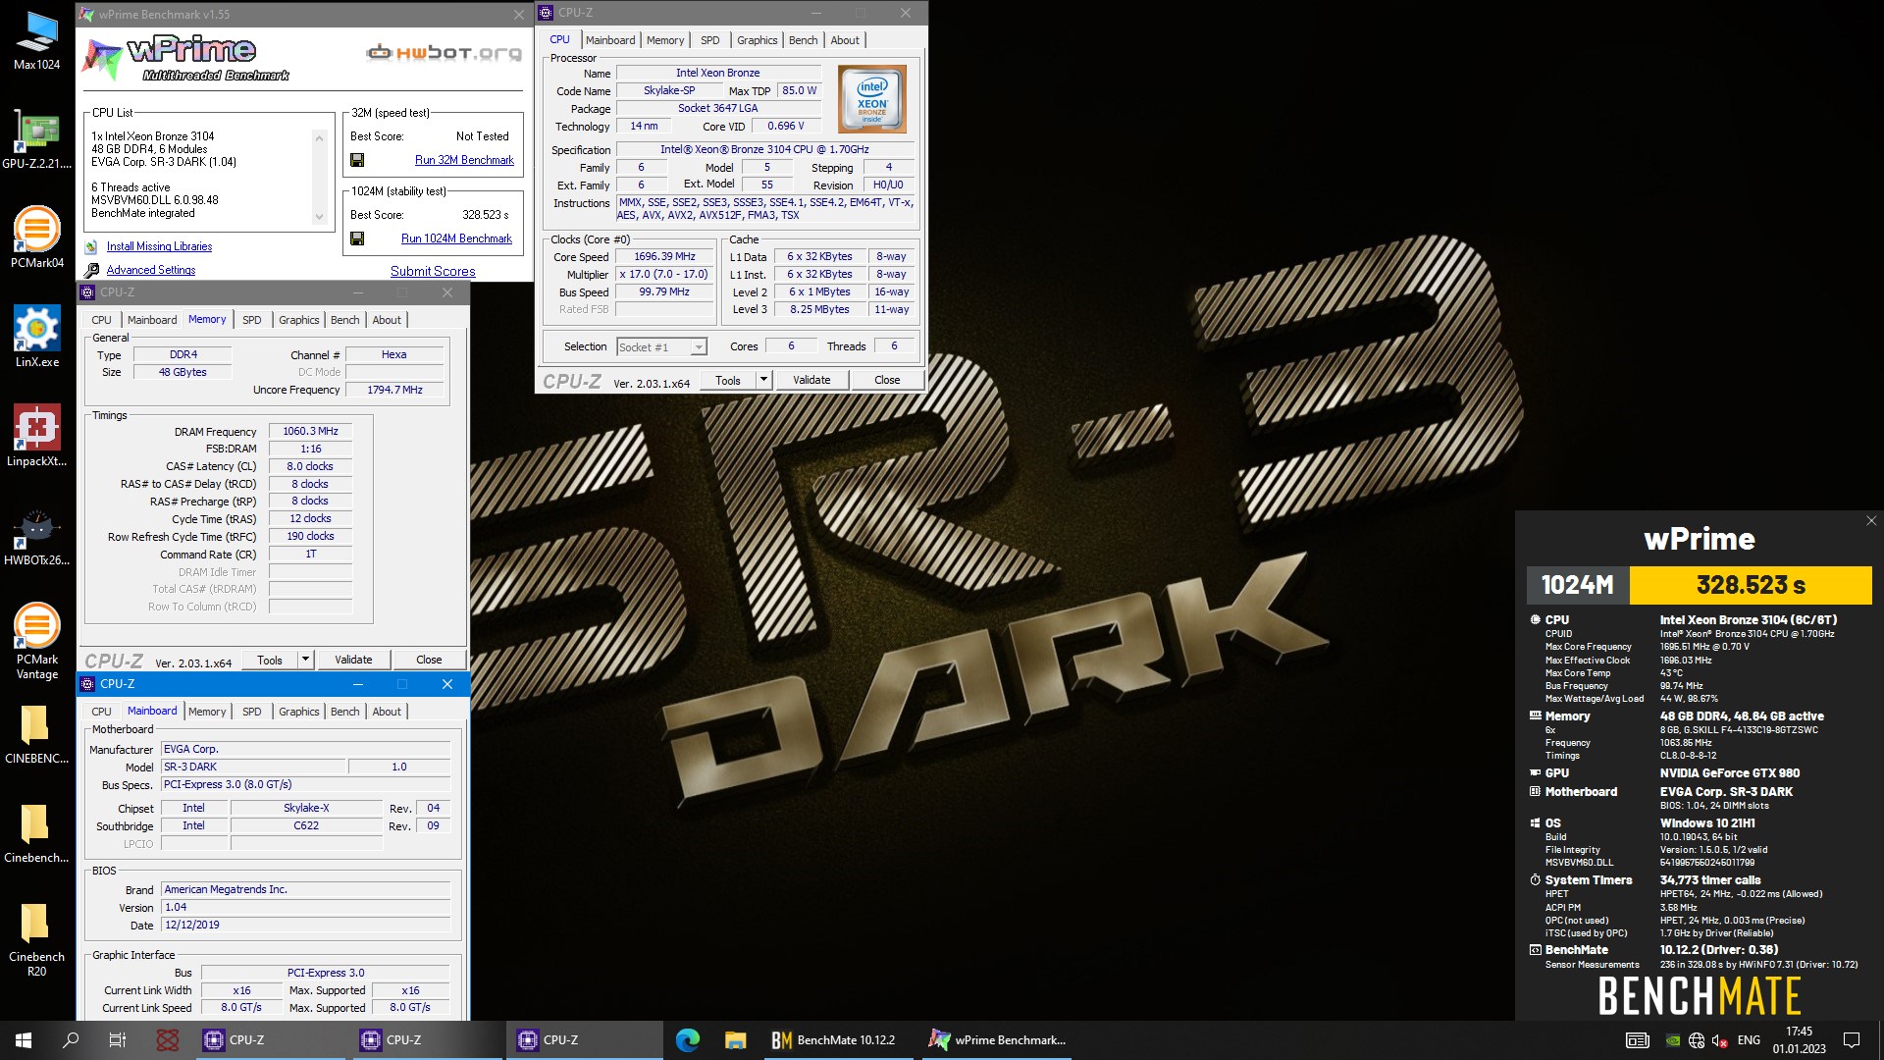Click Validate in top CPU-Z window
This screenshot has width=1884, height=1060.
811,380
